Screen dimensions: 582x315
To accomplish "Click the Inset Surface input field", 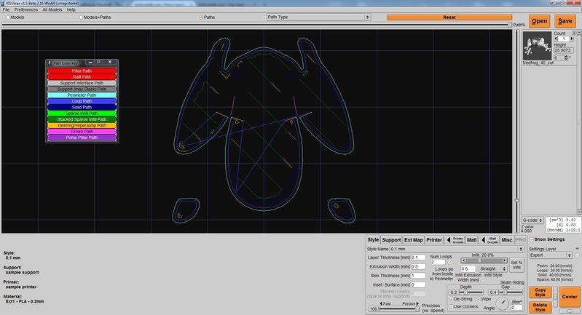I will [418, 284].
